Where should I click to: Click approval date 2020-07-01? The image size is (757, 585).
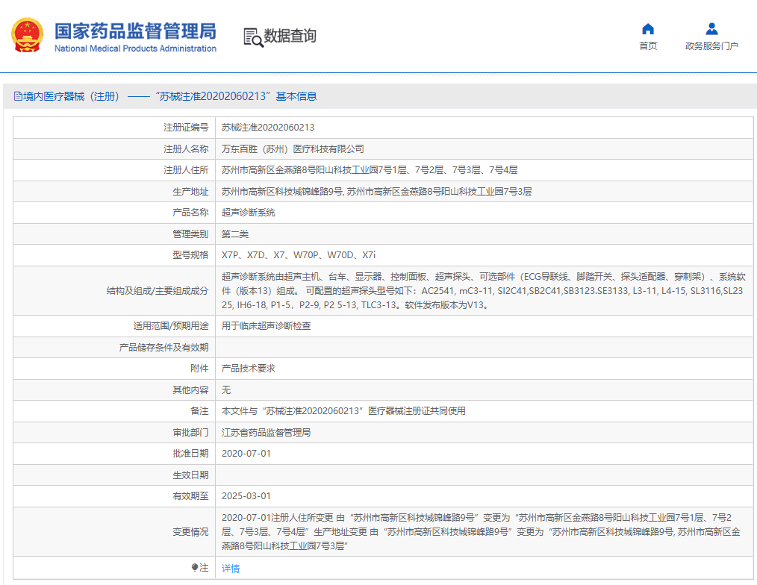pyautogui.click(x=246, y=454)
